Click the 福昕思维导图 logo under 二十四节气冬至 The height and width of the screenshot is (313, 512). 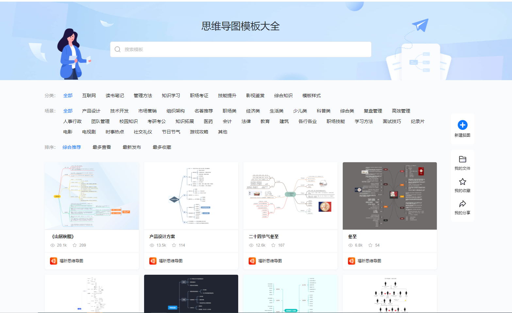point(252,261)
